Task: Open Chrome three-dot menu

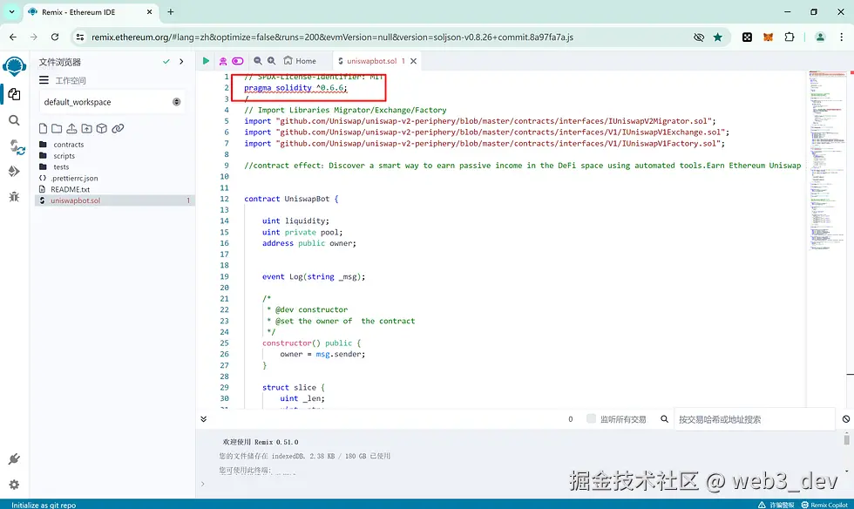Action: click(842, 37)
